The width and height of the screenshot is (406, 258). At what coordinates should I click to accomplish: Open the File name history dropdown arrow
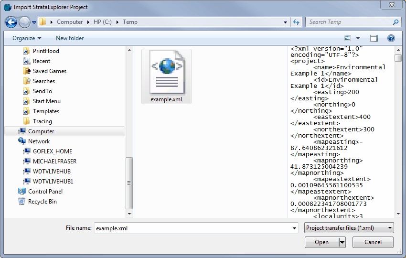(294, 228)
